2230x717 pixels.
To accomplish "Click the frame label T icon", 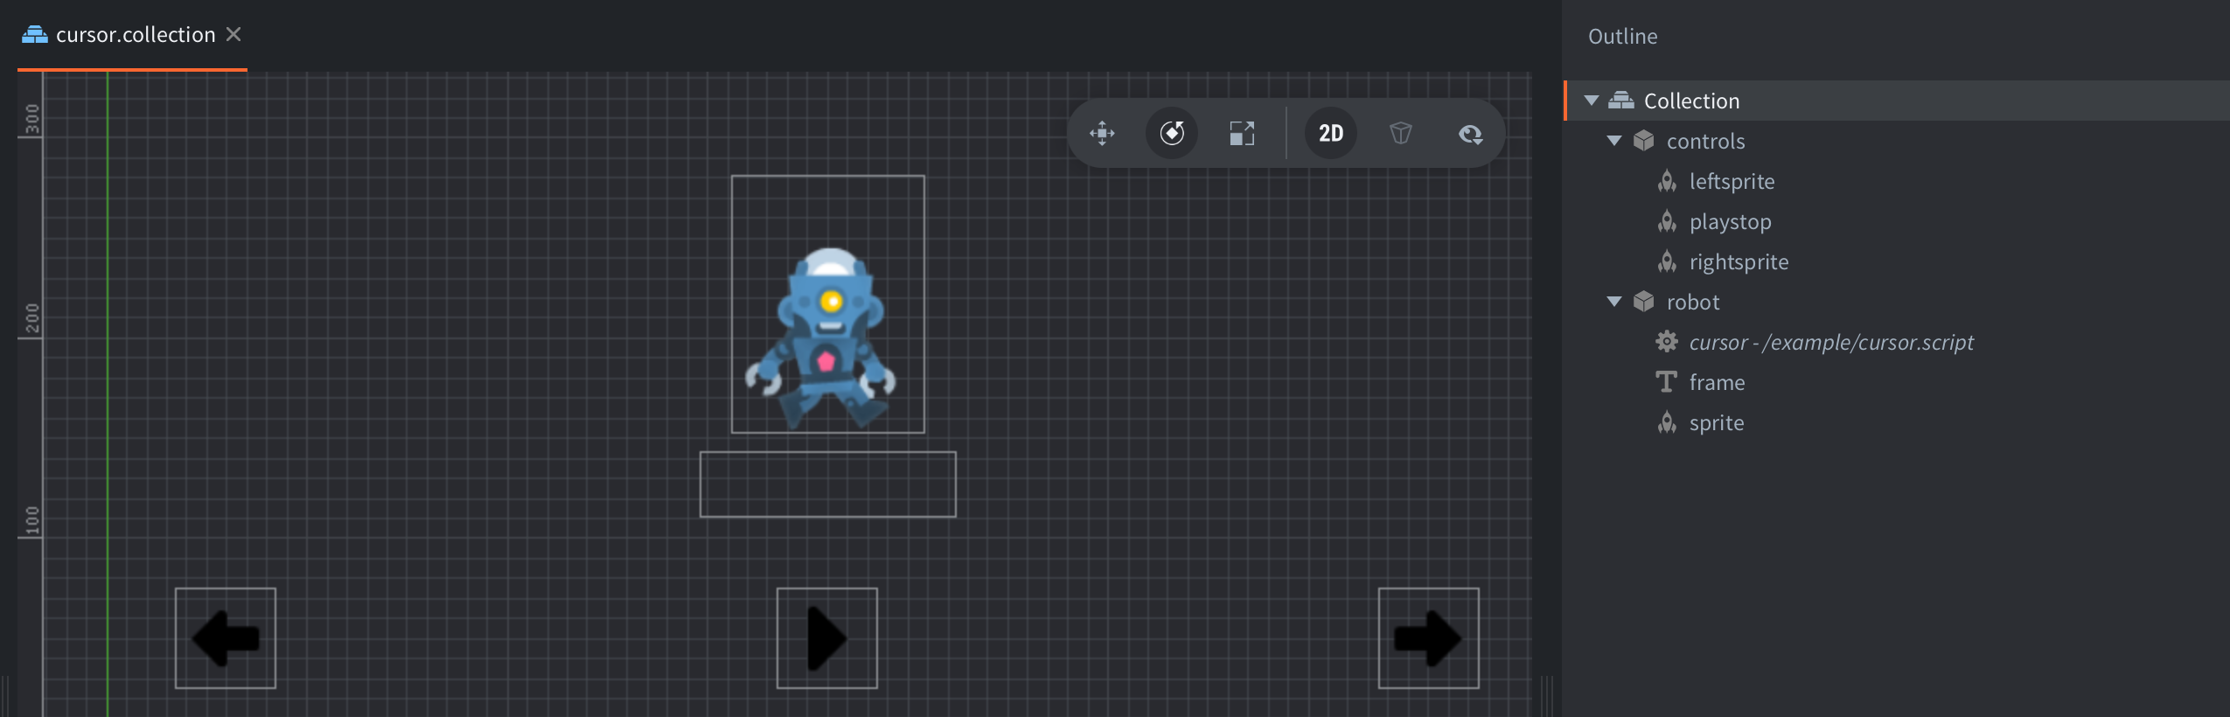I will pos(1667,382).
